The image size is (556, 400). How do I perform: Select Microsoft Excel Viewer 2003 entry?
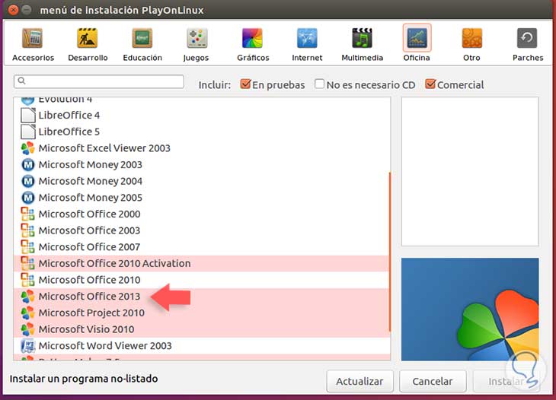tap(202, 148)
